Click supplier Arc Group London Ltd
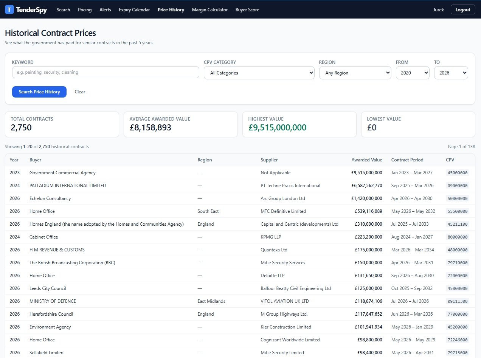This screenshot has width=481, height=358. [x=283, y=198]
